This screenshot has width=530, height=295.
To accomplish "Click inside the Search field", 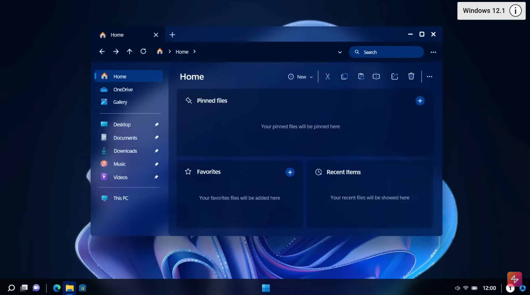I will point(386,52).
